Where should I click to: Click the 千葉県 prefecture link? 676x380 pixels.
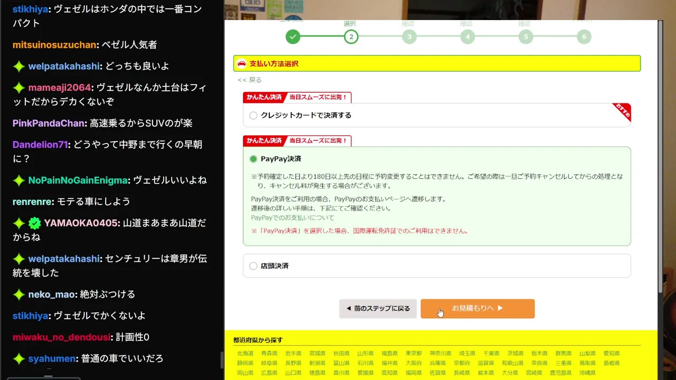click(492, 354)
